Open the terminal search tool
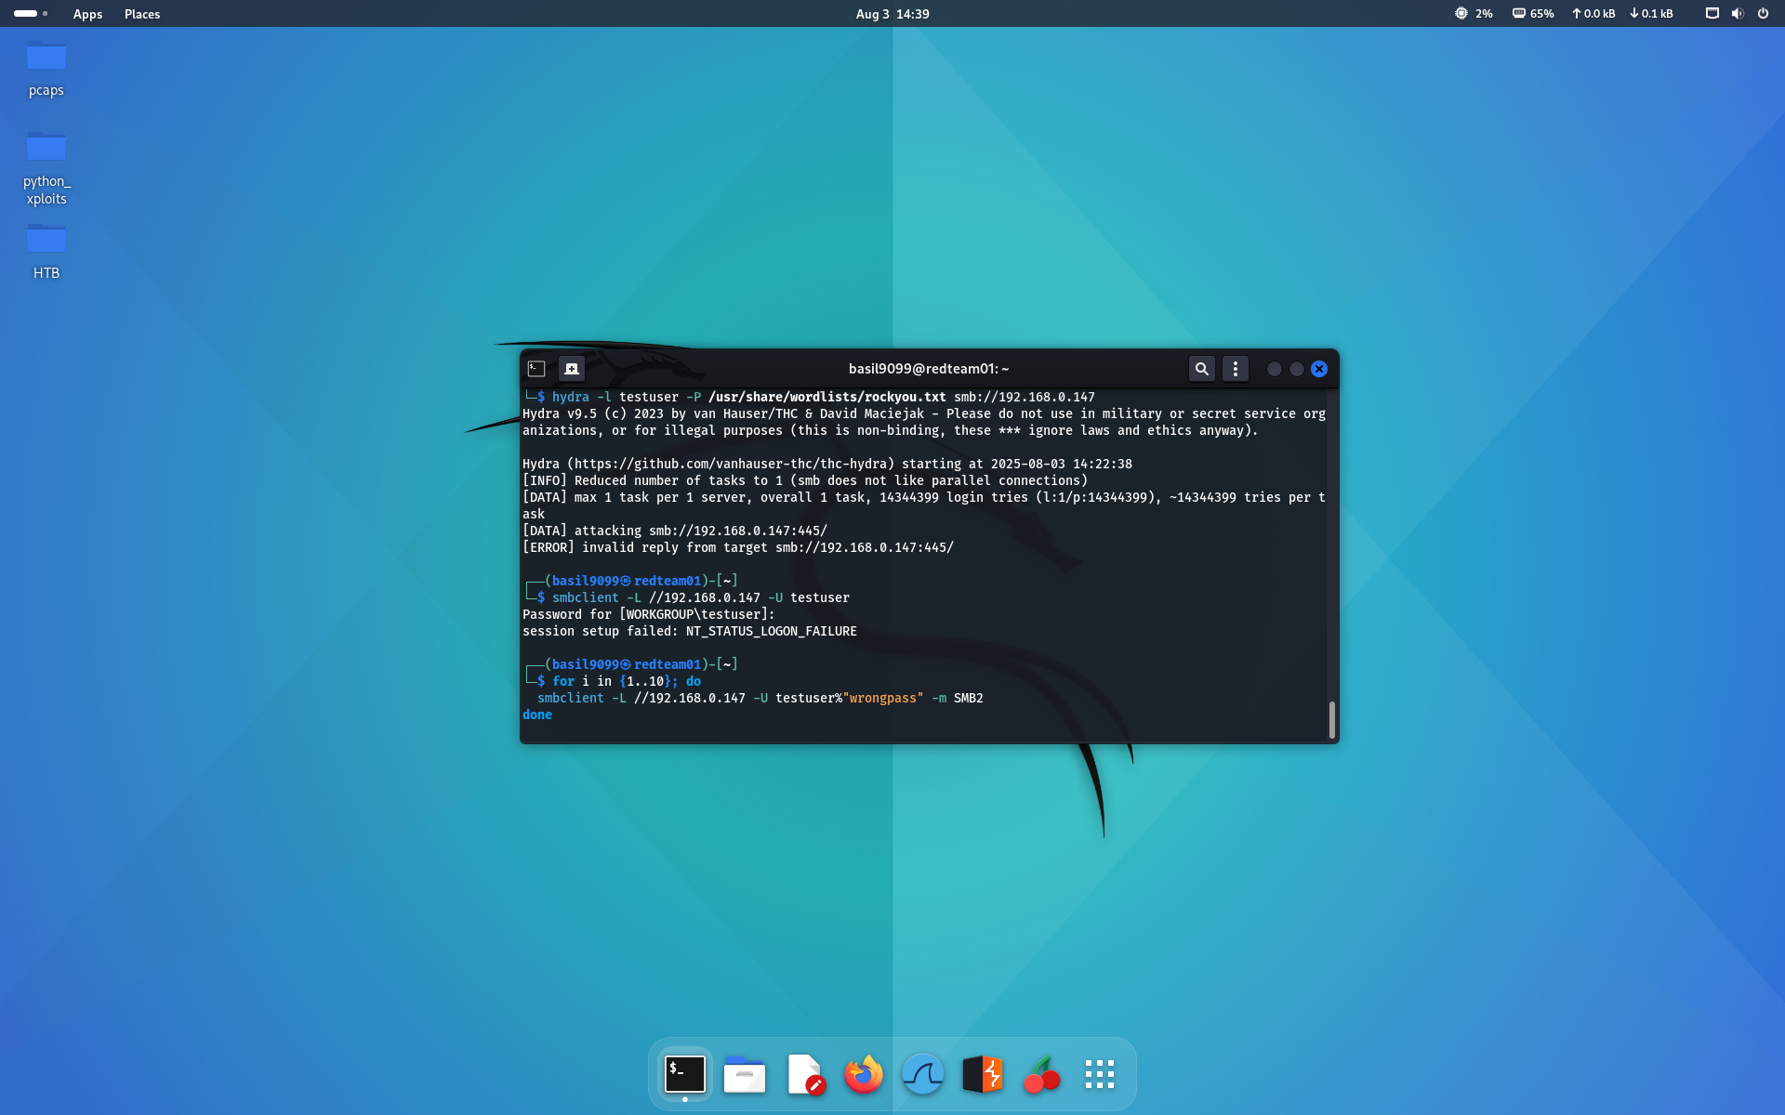 pos(1201,369)
